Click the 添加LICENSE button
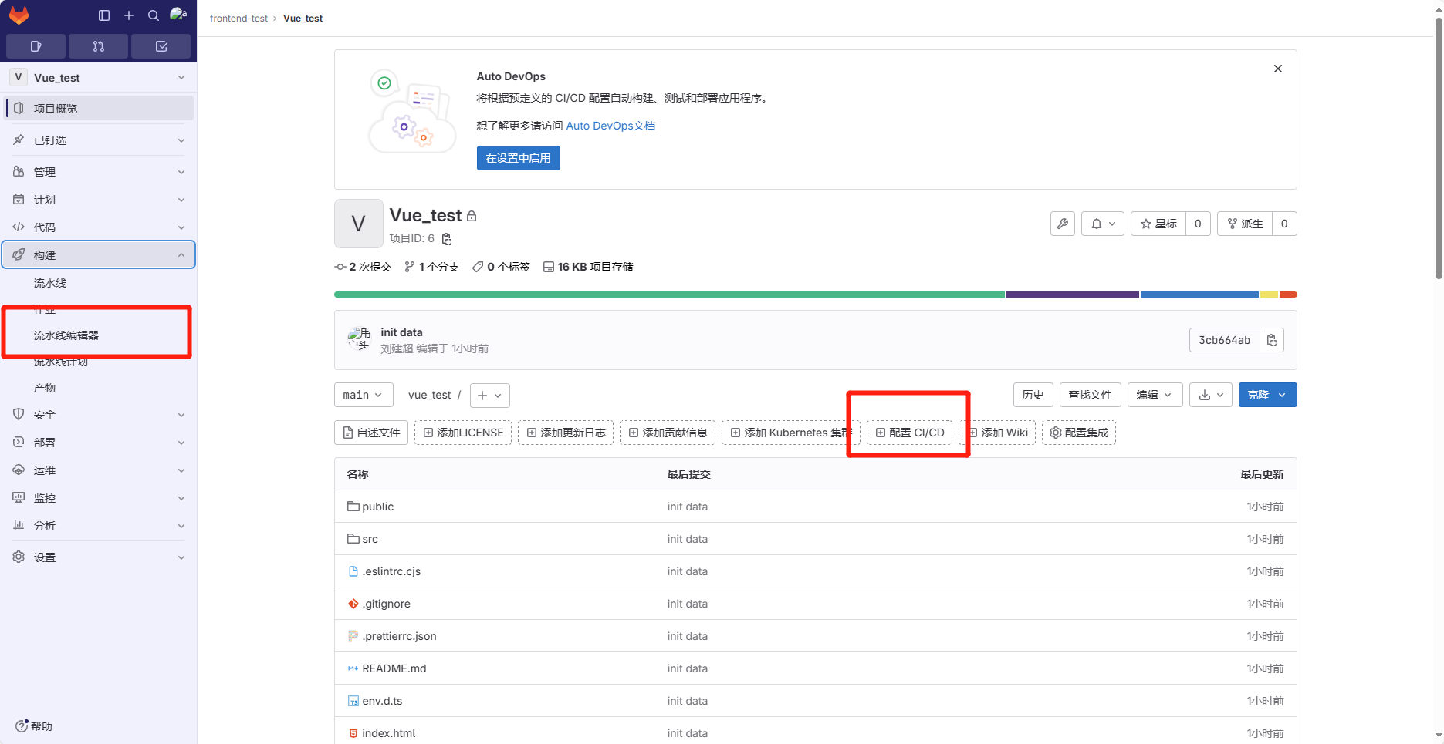The width and height of the screenshot is (1444, 744). click(463, 433)
